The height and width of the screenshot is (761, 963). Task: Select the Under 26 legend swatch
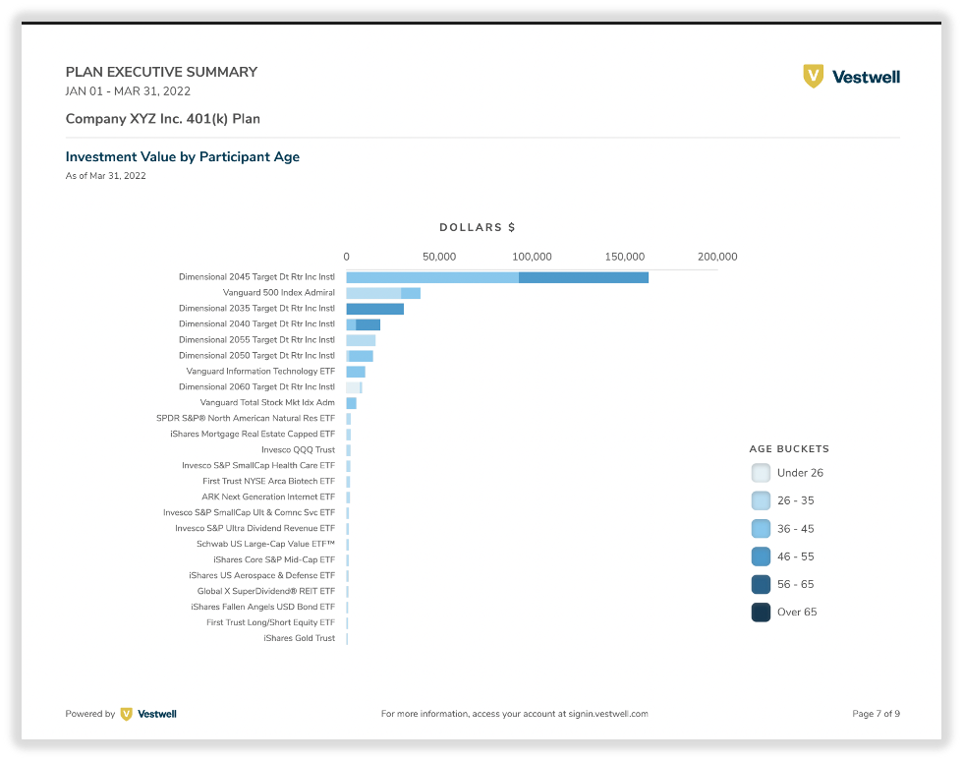(761, 473)
